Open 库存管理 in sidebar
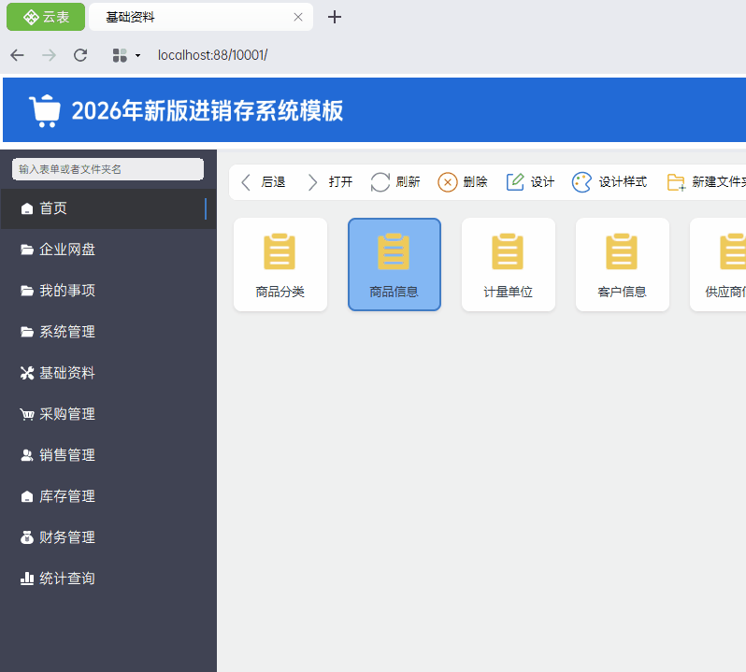 pos(108,496)
